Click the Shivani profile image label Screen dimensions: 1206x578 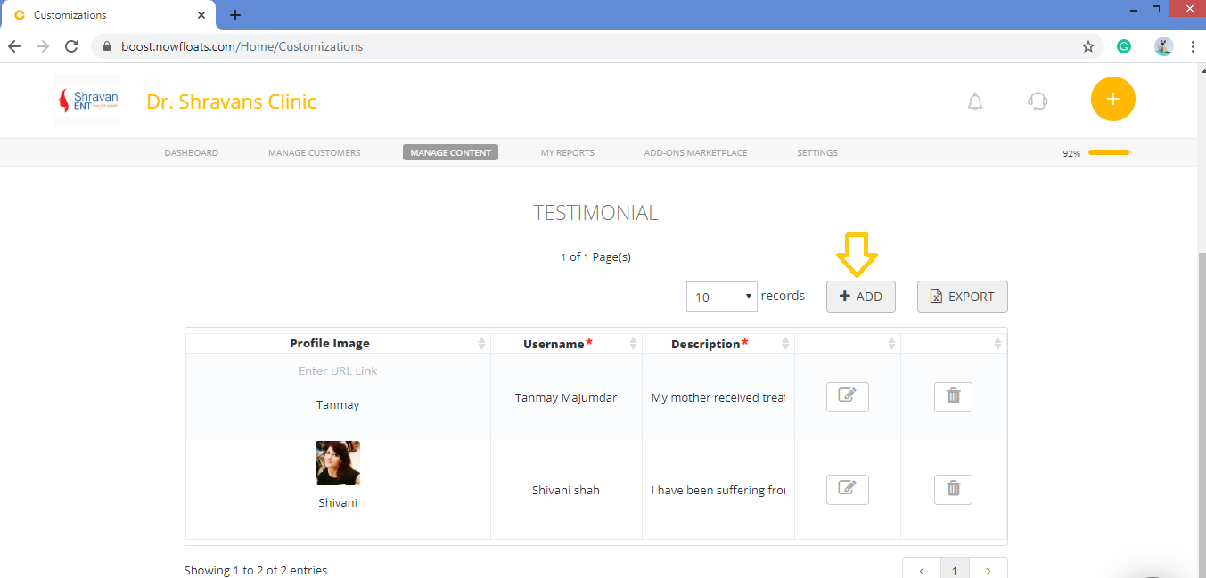[338, 502]
